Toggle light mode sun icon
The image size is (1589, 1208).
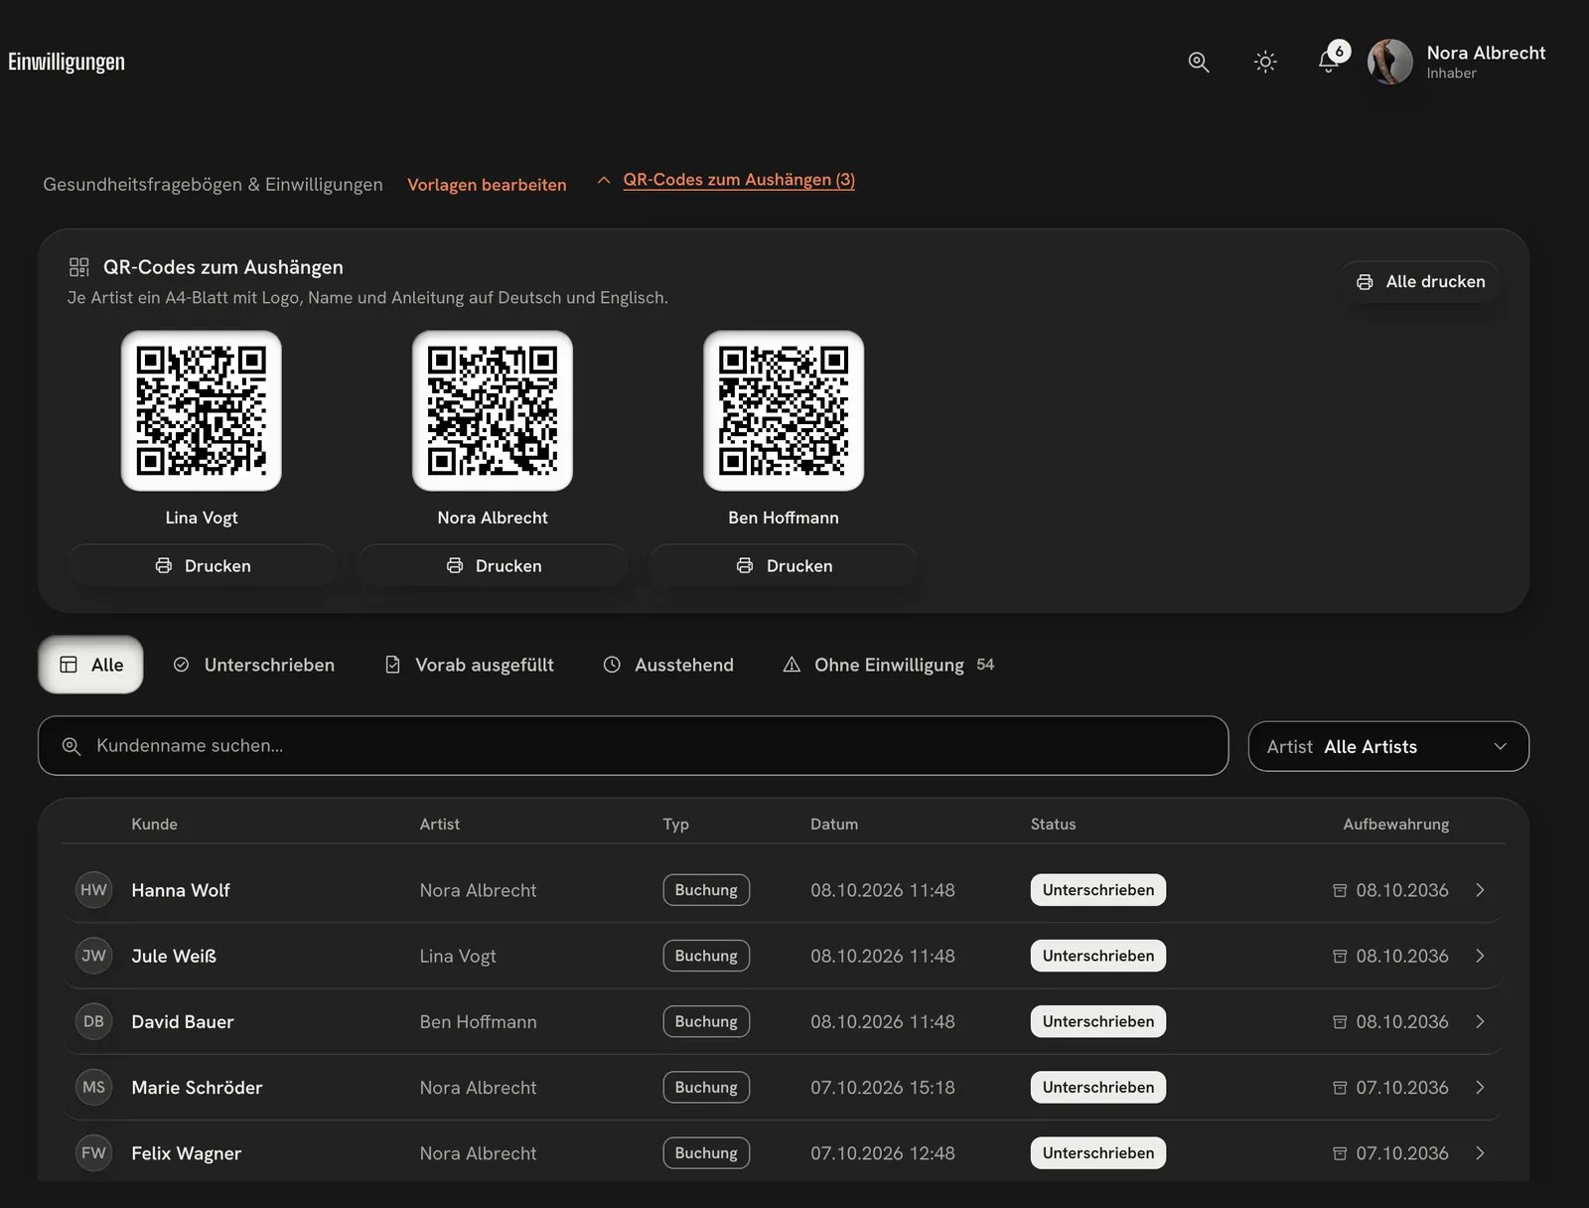click(1265, 62)
